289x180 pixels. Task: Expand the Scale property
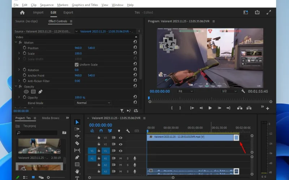coord(19,53)
